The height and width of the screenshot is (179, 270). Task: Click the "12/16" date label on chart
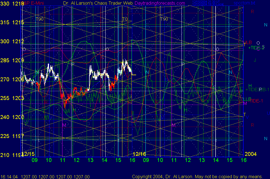[x=139, y=154]
